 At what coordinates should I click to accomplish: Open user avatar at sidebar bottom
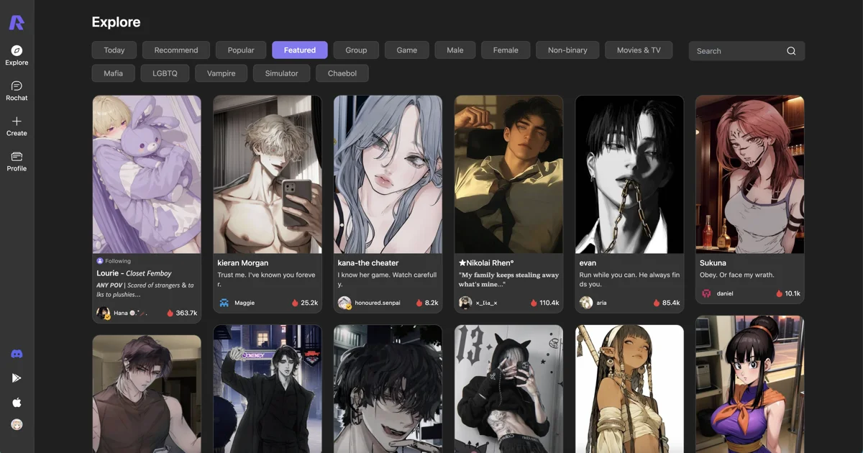coord(17,425)
